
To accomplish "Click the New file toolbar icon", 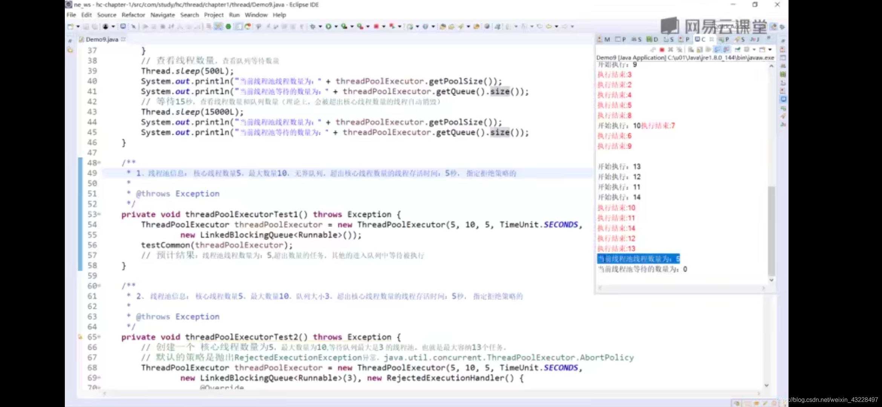I will pos(70,26).
